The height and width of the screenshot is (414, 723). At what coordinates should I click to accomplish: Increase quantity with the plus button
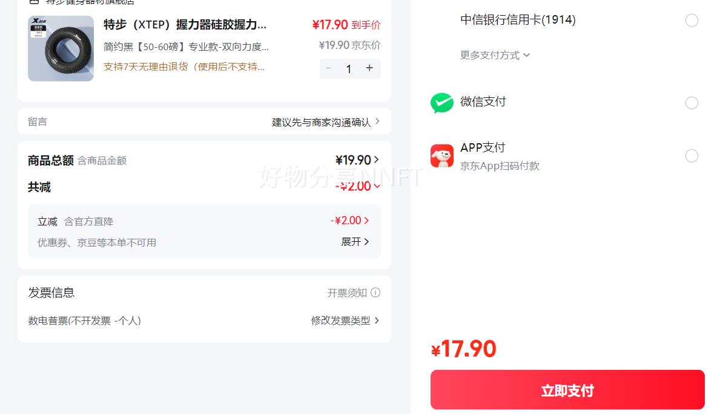click(369, 68)
